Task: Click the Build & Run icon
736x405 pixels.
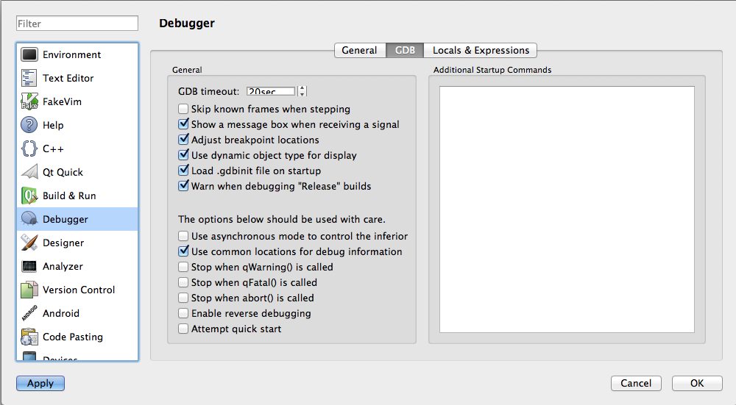Action: pos(29,196)
